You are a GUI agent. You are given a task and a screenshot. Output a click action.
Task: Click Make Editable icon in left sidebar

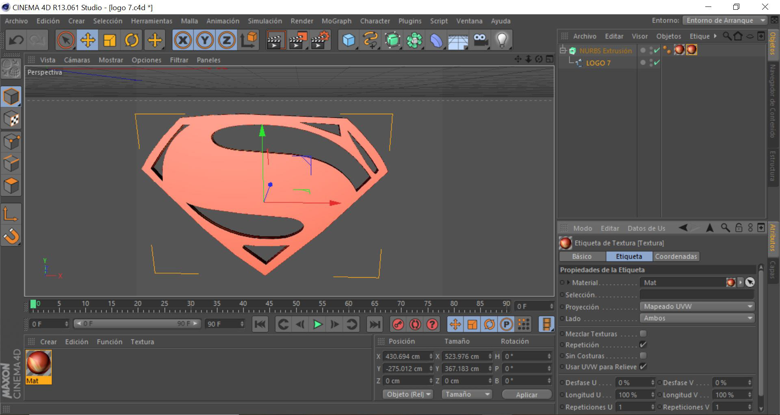tap(11, 68)
